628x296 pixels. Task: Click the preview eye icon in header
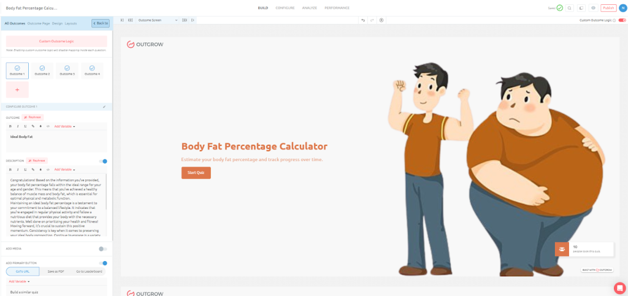[594, 7]
